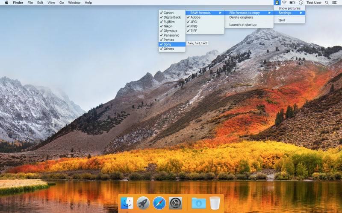
Task: Toggle the Nikon RAW format
Action: [x=172, y=26]
